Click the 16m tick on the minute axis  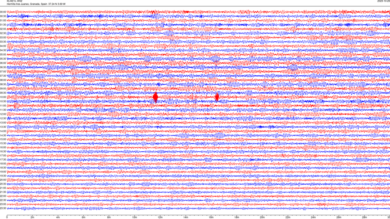coord(211,217)
